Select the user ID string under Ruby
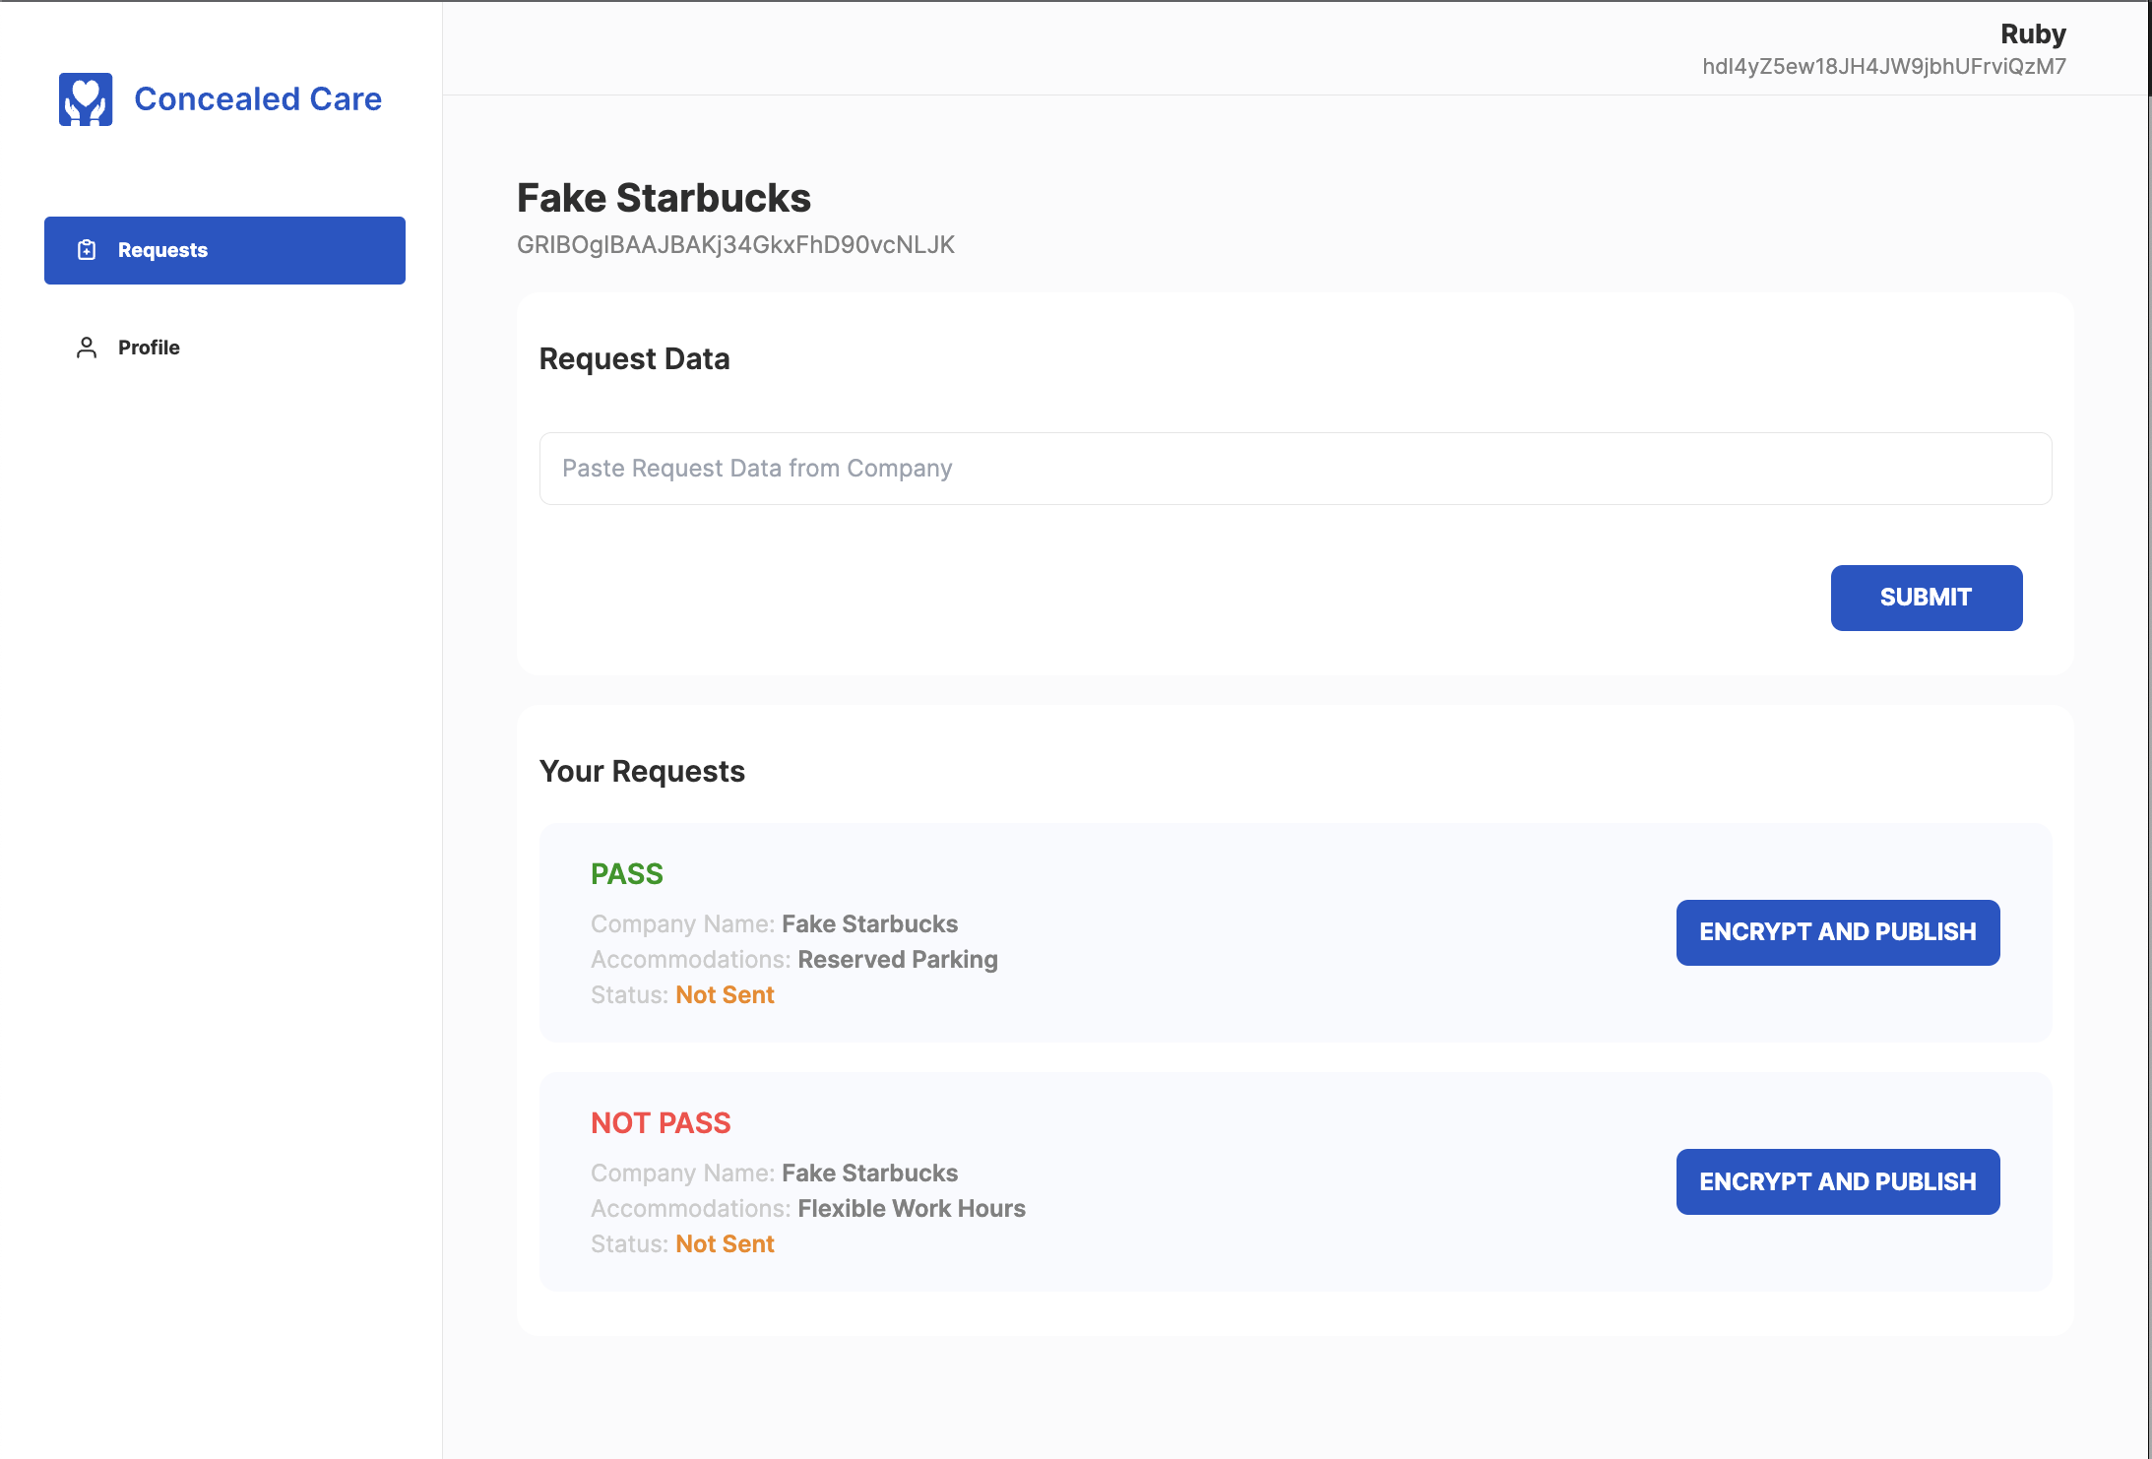Image resolution: width=2152 pixels, height=1459 pixels. (x=1883, y=67)
